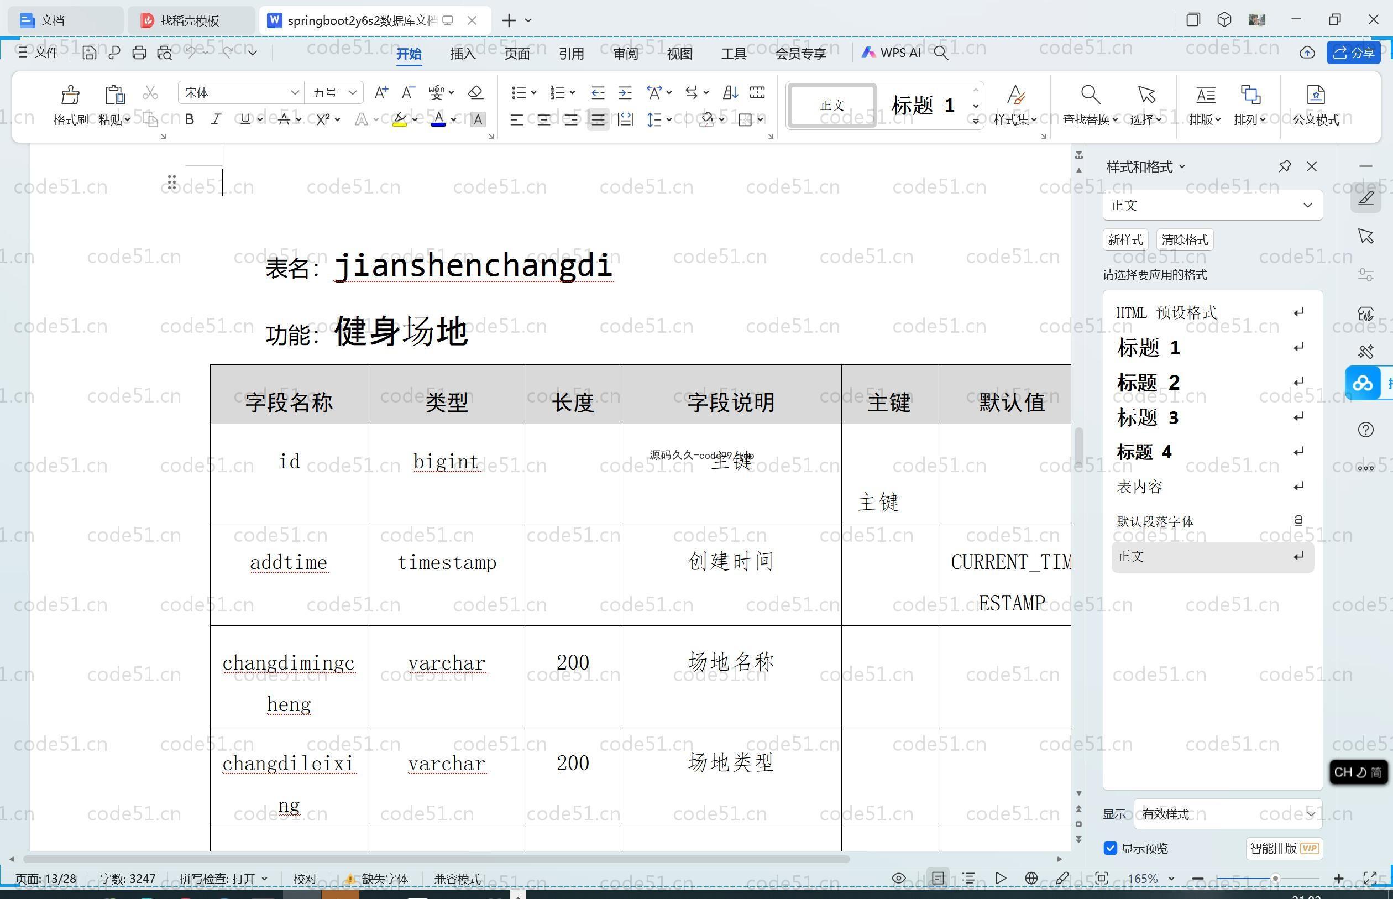
Task: Toggle the 显示预览 checkbox
Action: point(1110,848)
